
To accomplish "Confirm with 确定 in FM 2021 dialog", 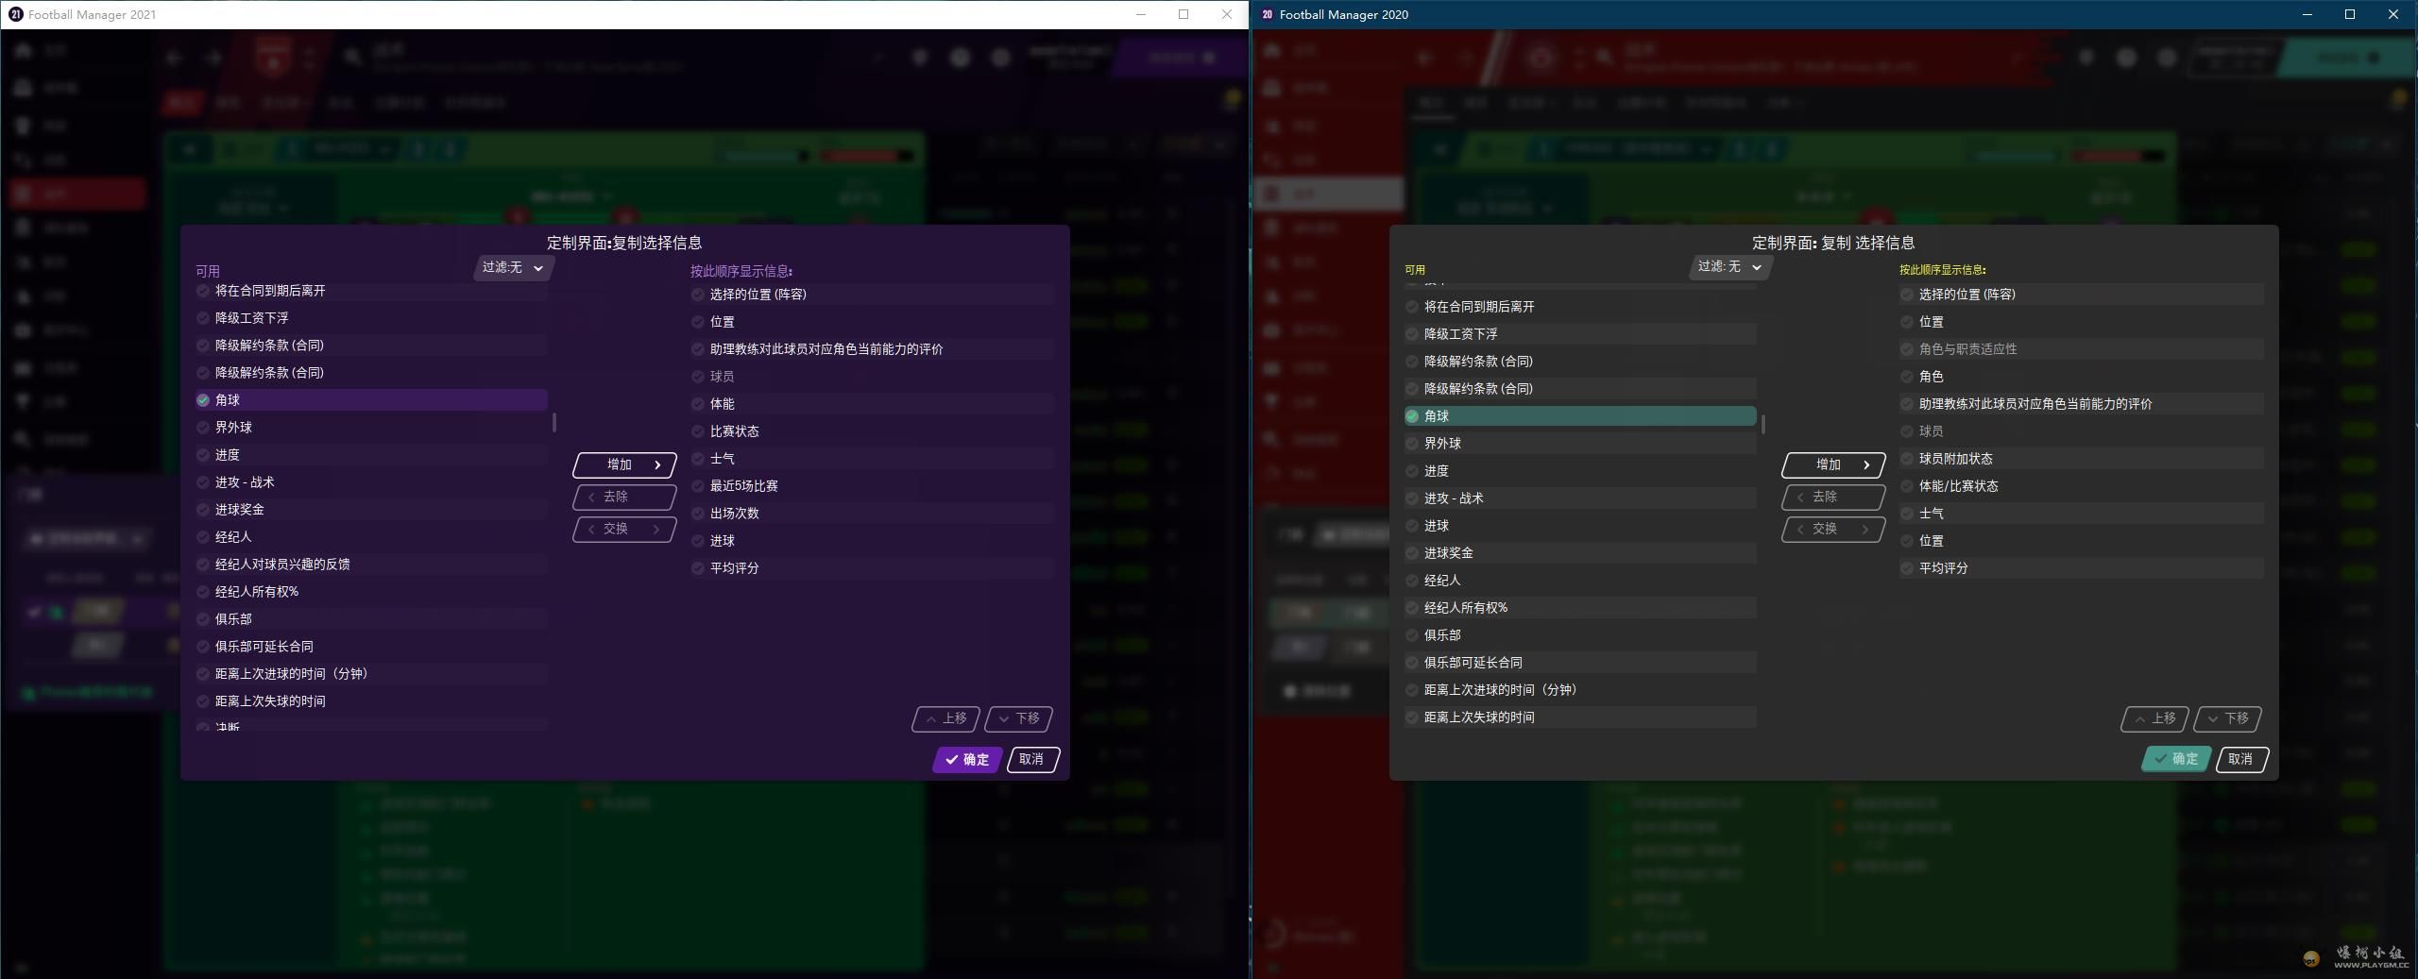I will (967, 760).
